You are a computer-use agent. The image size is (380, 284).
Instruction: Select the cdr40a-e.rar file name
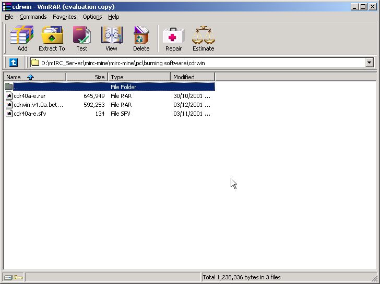30,96
